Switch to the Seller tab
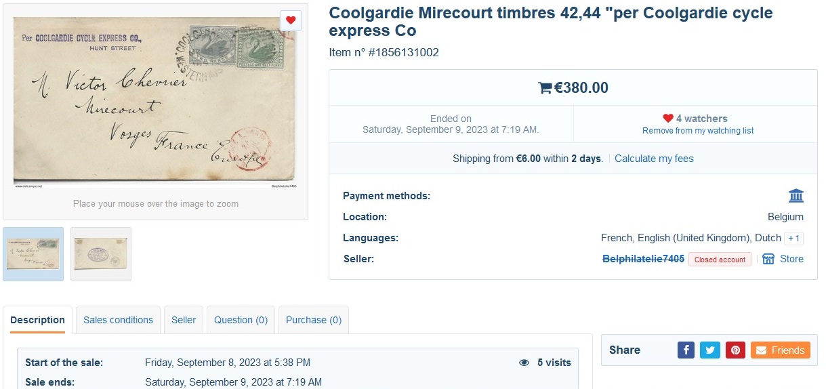 pos(184,320)
